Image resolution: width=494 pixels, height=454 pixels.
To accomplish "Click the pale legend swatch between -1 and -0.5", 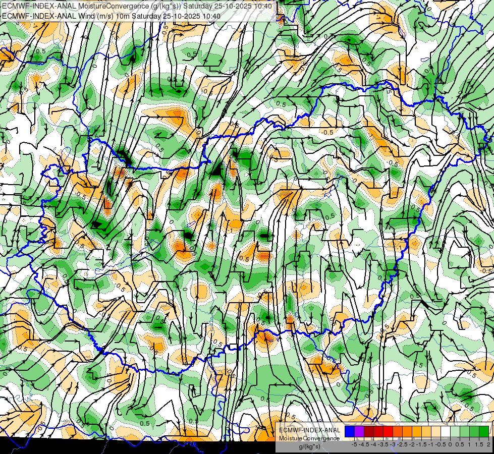I will point(436,431).
